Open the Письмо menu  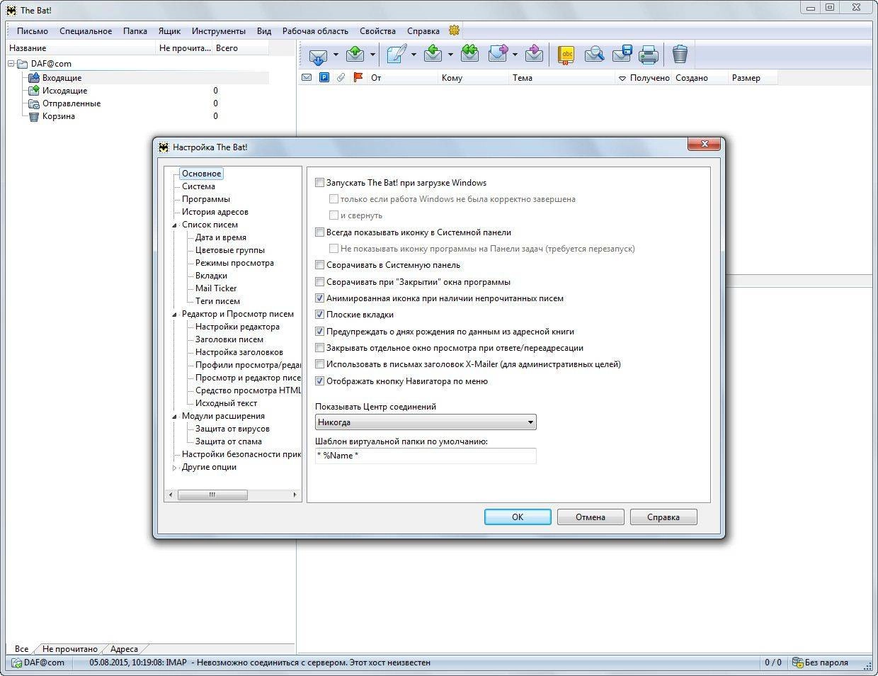[x=33, y=31]
